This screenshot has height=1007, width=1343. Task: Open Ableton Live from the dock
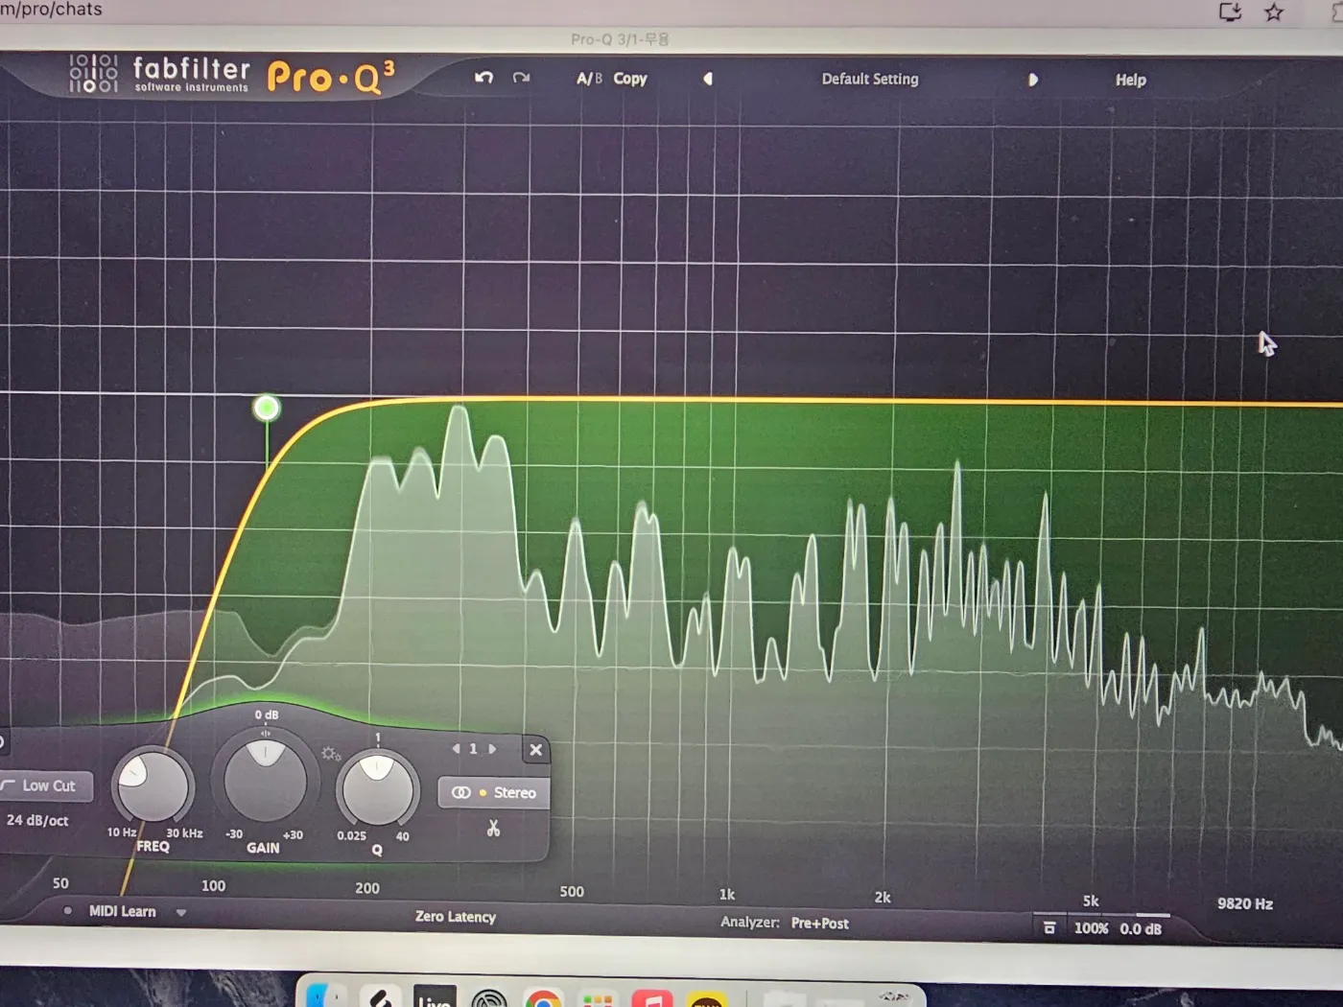435,998
